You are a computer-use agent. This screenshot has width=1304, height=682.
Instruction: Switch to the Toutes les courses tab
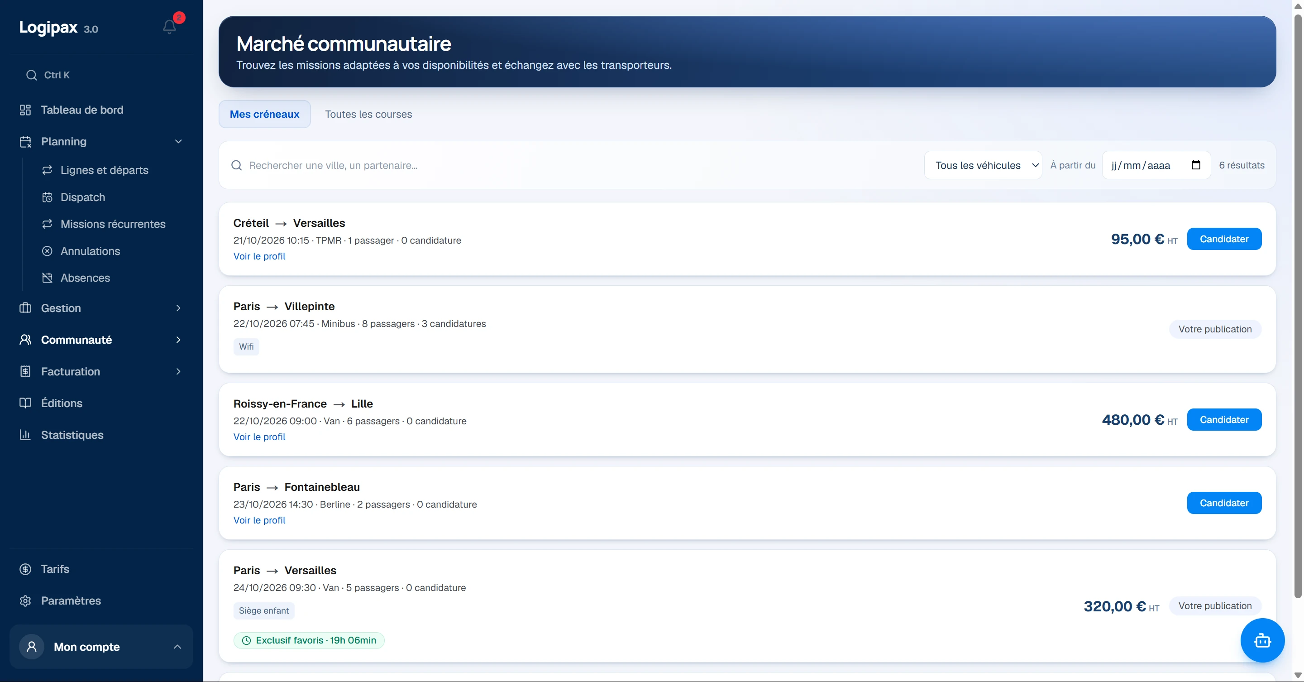368,114
